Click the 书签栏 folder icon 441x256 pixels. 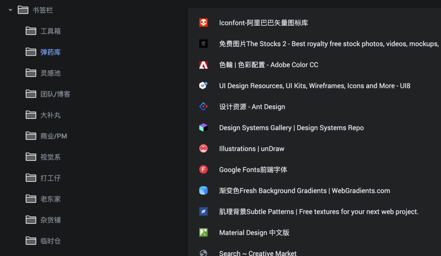(x=23, y=10)
